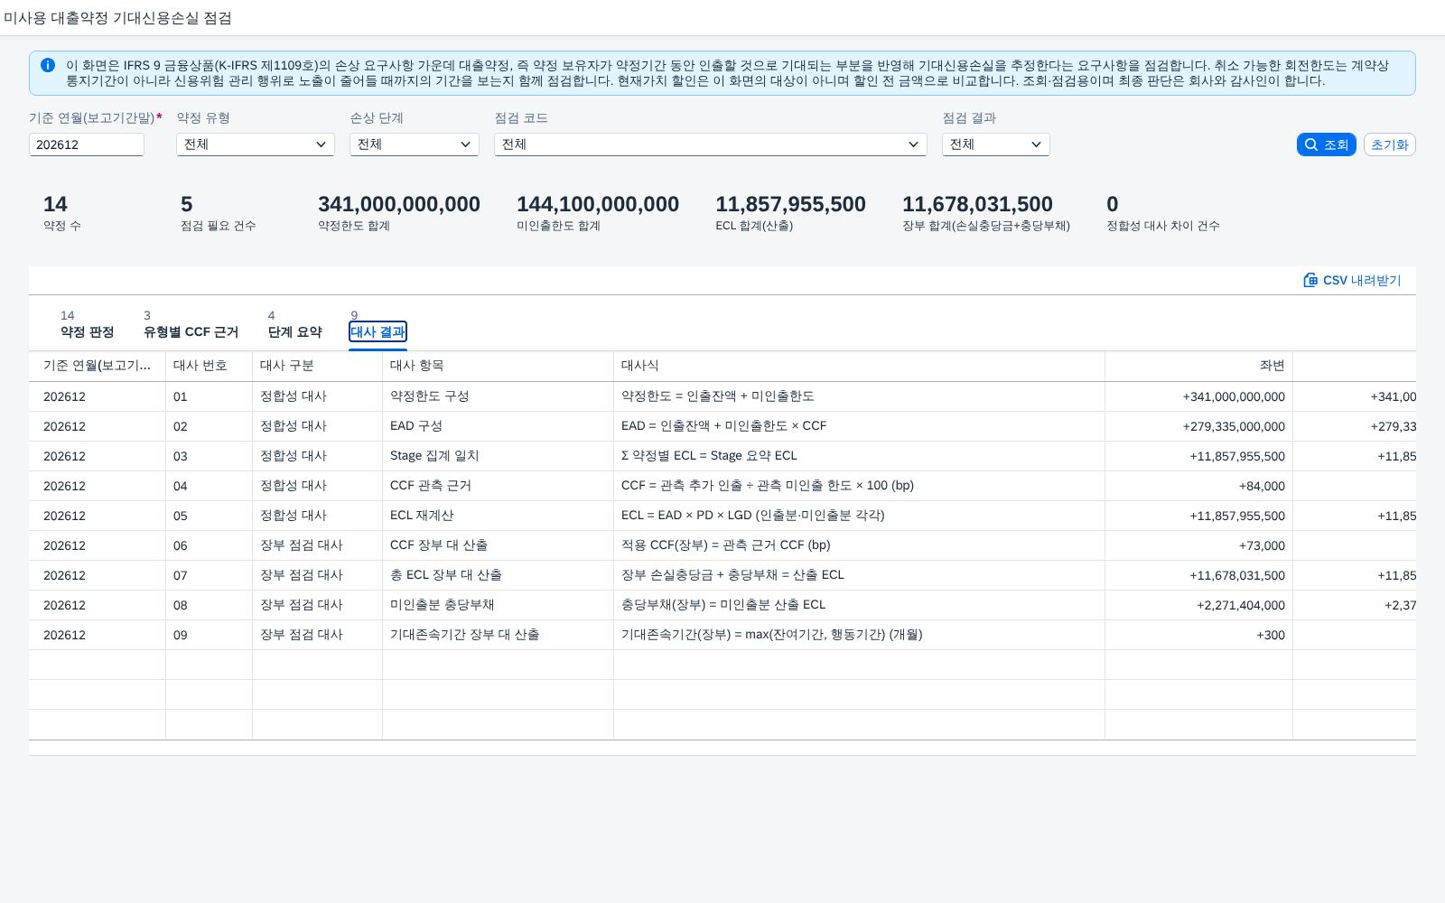Image resolution: width=1445 pixels, height=903 pixels.
Task: Click the 기대존속기간 장부 대 산출 cell
Action: click(x=498, y=635)
